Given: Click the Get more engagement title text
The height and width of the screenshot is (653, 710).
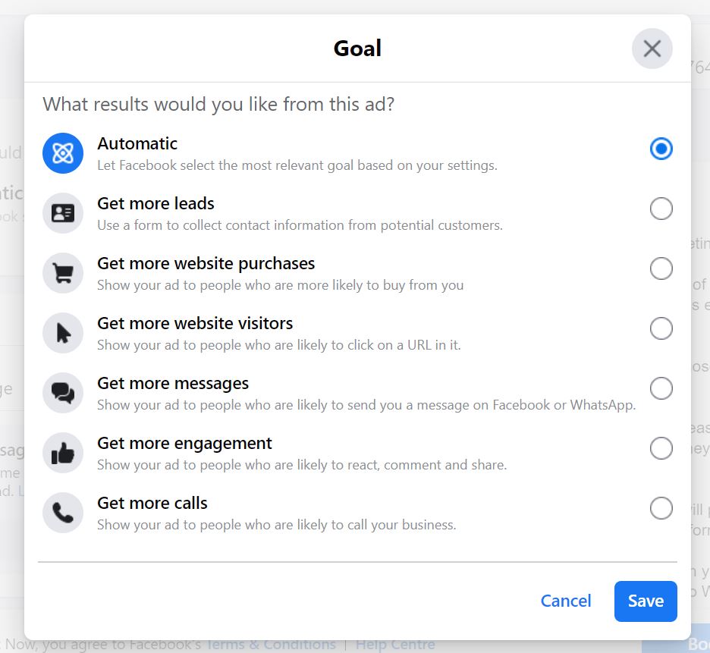Looking at the screenshot, I should [x=185, y=444].
